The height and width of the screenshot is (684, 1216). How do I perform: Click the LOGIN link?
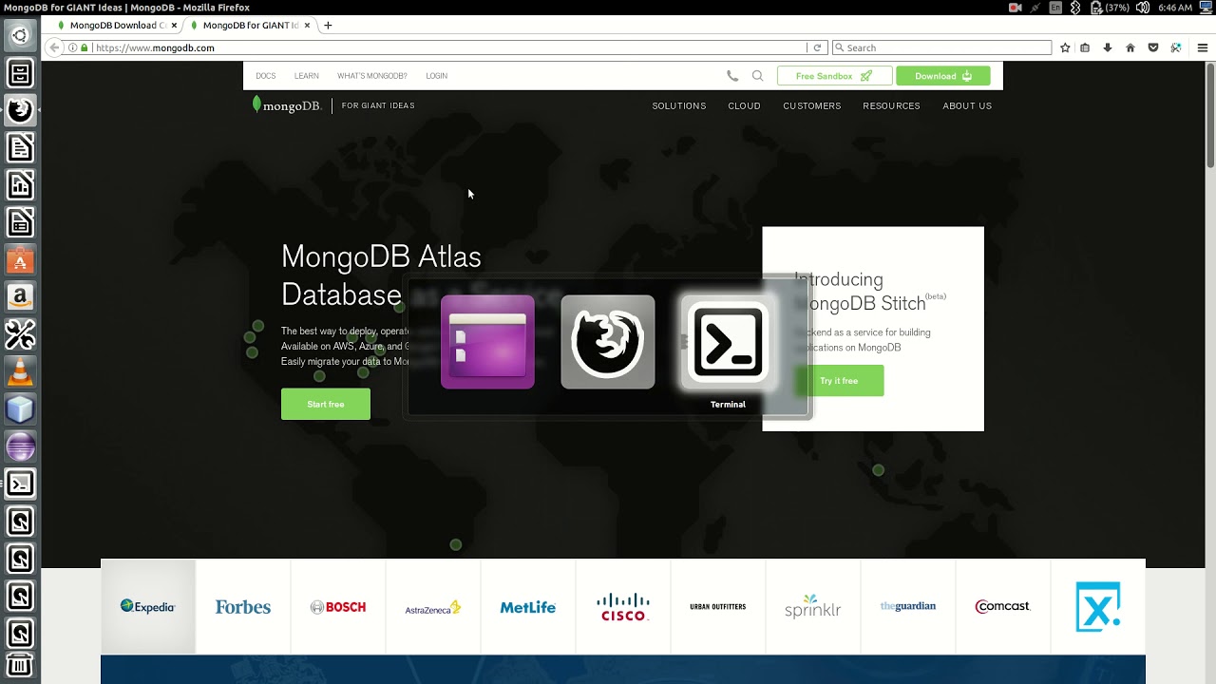tap(437, 76)
